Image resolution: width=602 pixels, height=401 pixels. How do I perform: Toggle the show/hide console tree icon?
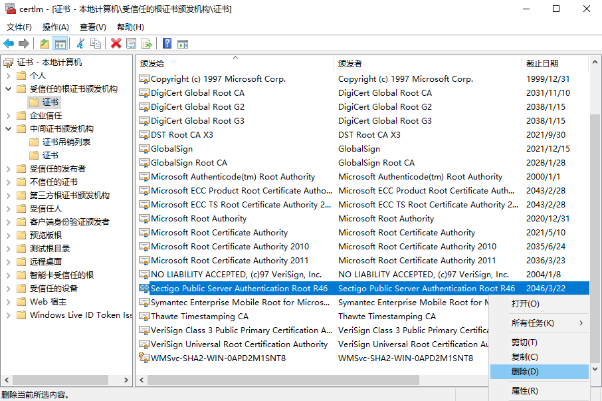[60, 44]
